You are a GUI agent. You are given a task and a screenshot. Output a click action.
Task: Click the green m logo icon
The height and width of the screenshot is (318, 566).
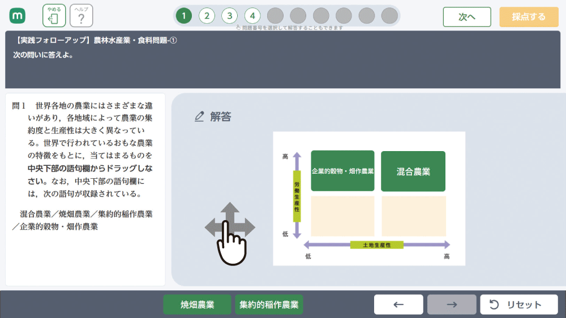(18, 16)
